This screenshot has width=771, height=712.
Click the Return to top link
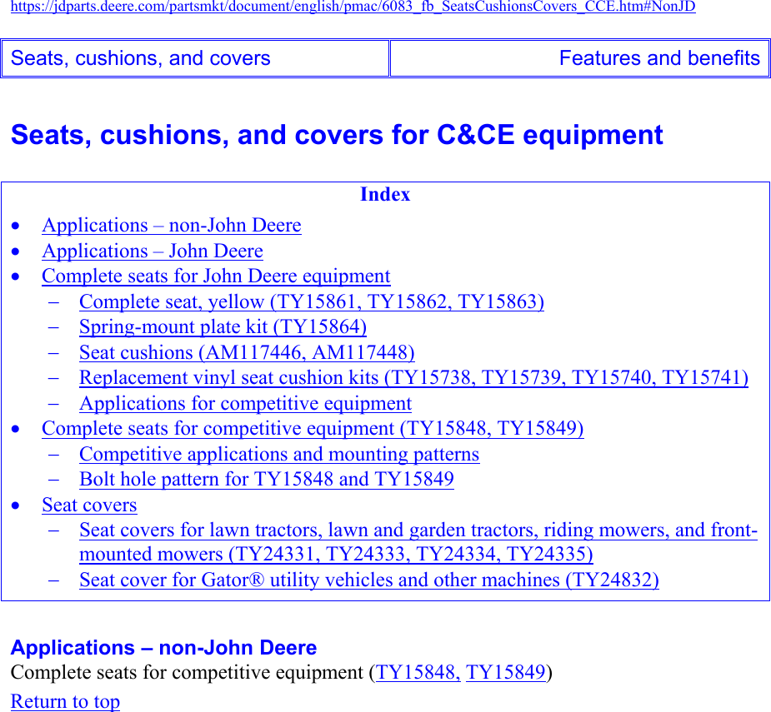(x=65, y=701)
